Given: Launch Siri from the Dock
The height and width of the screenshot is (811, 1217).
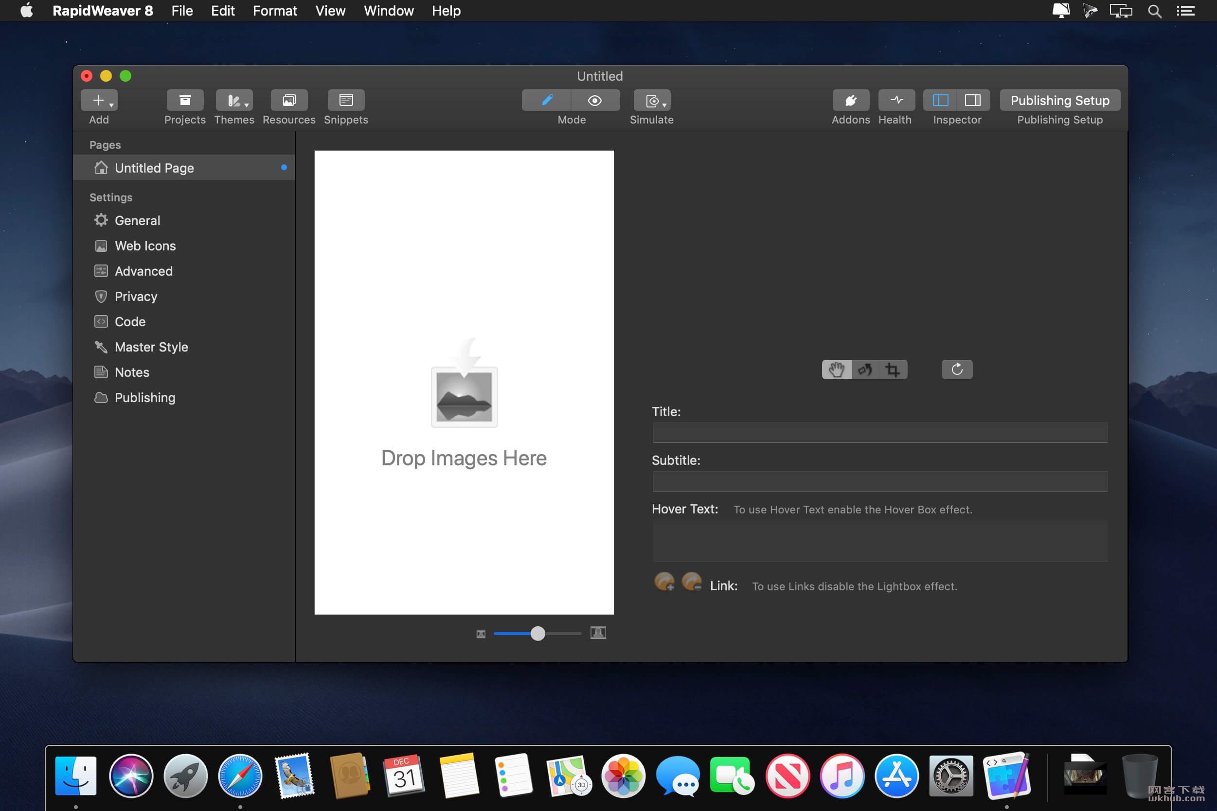Looking at the screenshot, I should pyautogui.click(x=131, y=776).
